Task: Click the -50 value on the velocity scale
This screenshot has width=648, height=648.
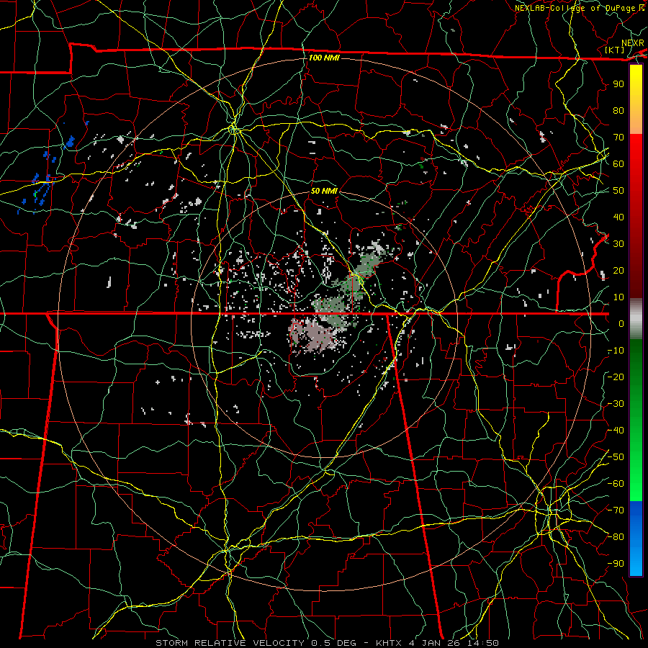Action: coord(616,457)
